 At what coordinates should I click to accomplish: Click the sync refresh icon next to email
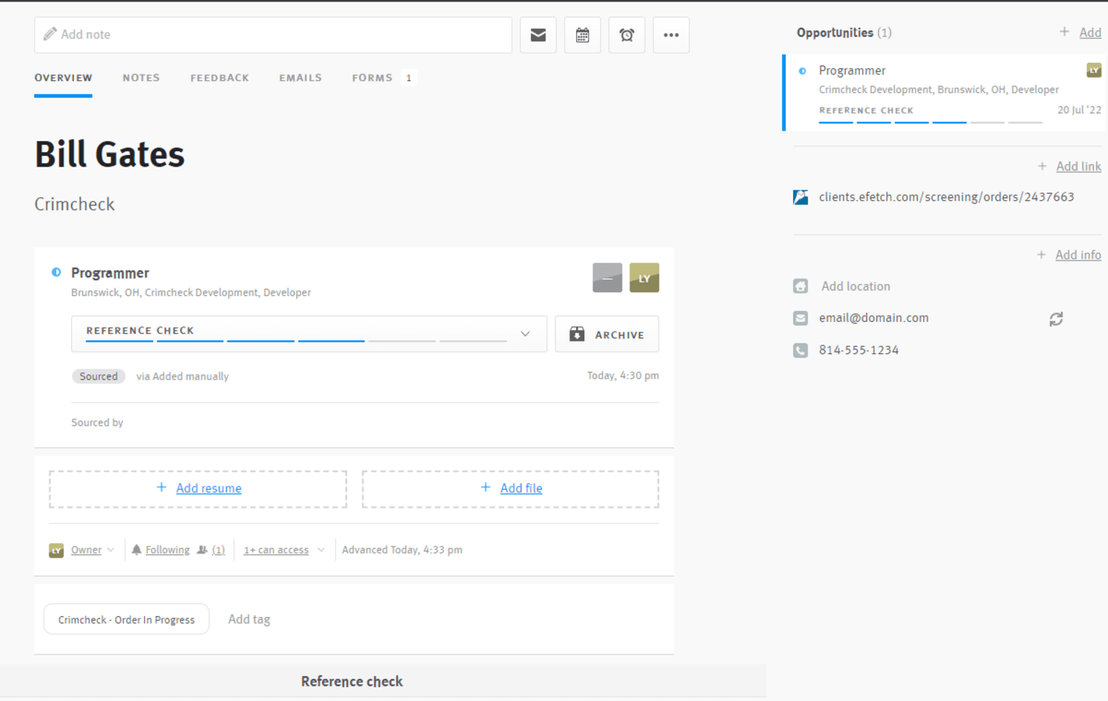tap(1056, 319)
